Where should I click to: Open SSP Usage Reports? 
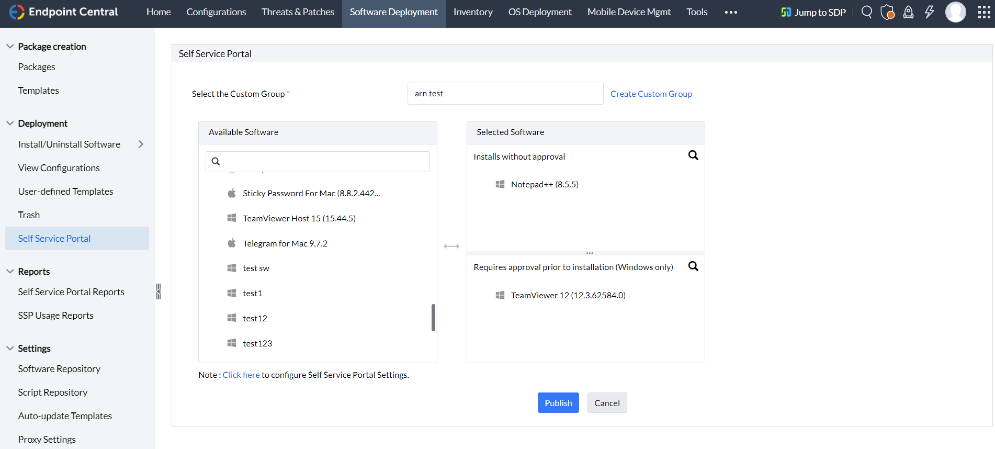click(55, 316)
